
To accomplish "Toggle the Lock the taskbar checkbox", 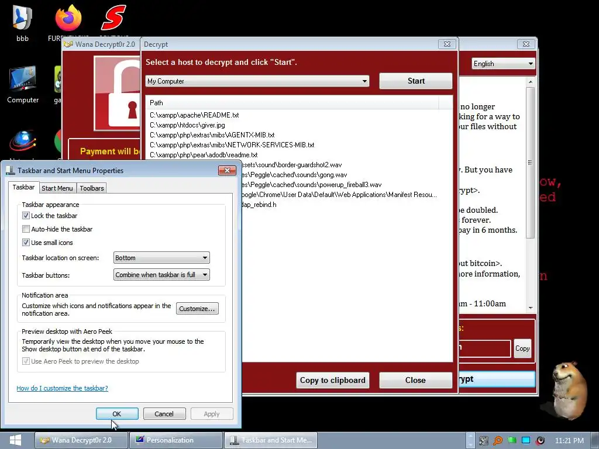I will coord(26,216).
